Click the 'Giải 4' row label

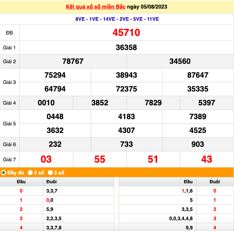[x=9, y=103]
